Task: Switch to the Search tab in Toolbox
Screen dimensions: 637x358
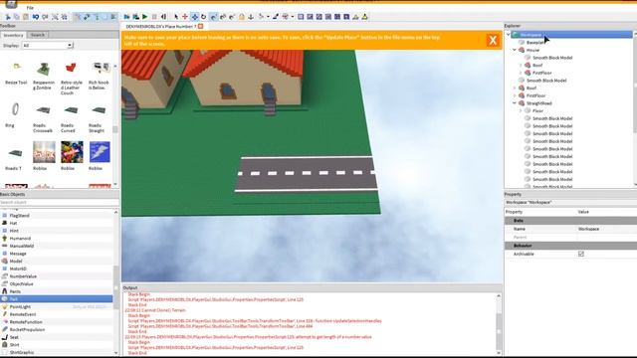Action: (38, 35)
